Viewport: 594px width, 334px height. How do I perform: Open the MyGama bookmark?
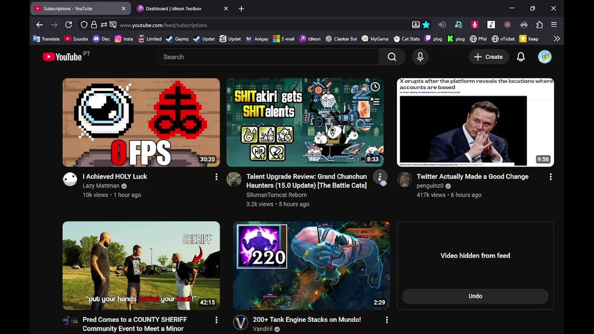pos(375,39)
